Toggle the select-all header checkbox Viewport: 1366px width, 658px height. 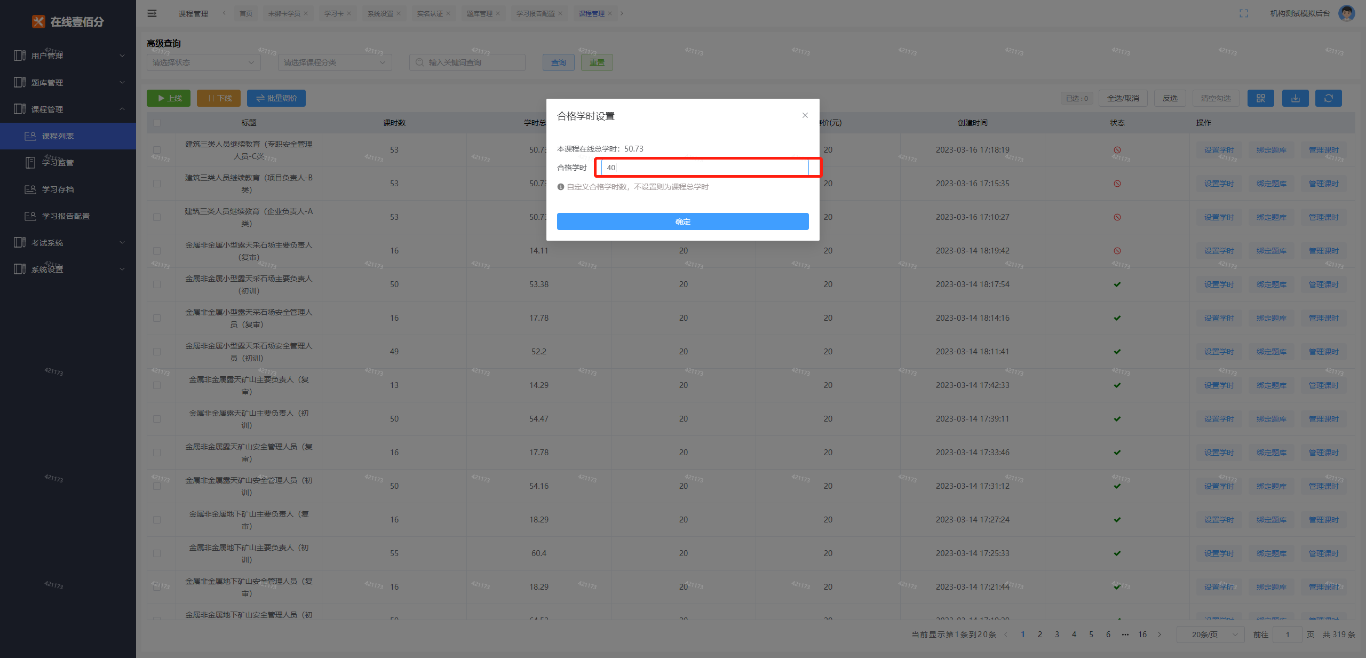coord(157,123)
